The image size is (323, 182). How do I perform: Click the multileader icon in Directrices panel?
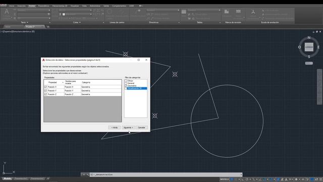click(137, 12)
